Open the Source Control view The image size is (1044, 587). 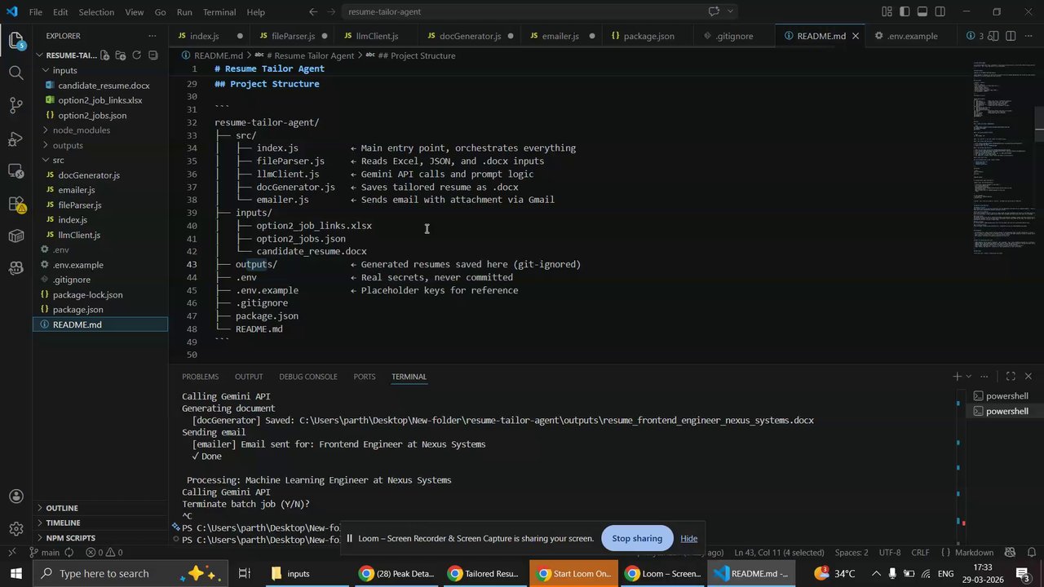tap(16, 105)
